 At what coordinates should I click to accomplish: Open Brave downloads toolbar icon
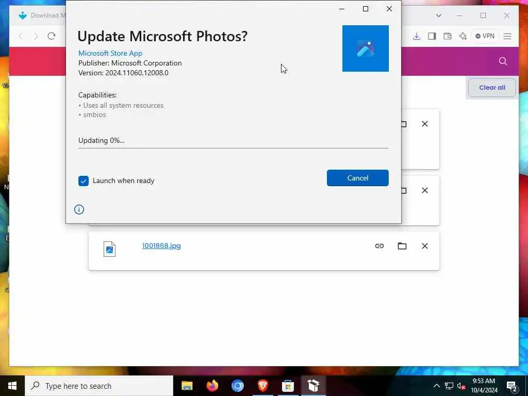(x=417, y=36)
